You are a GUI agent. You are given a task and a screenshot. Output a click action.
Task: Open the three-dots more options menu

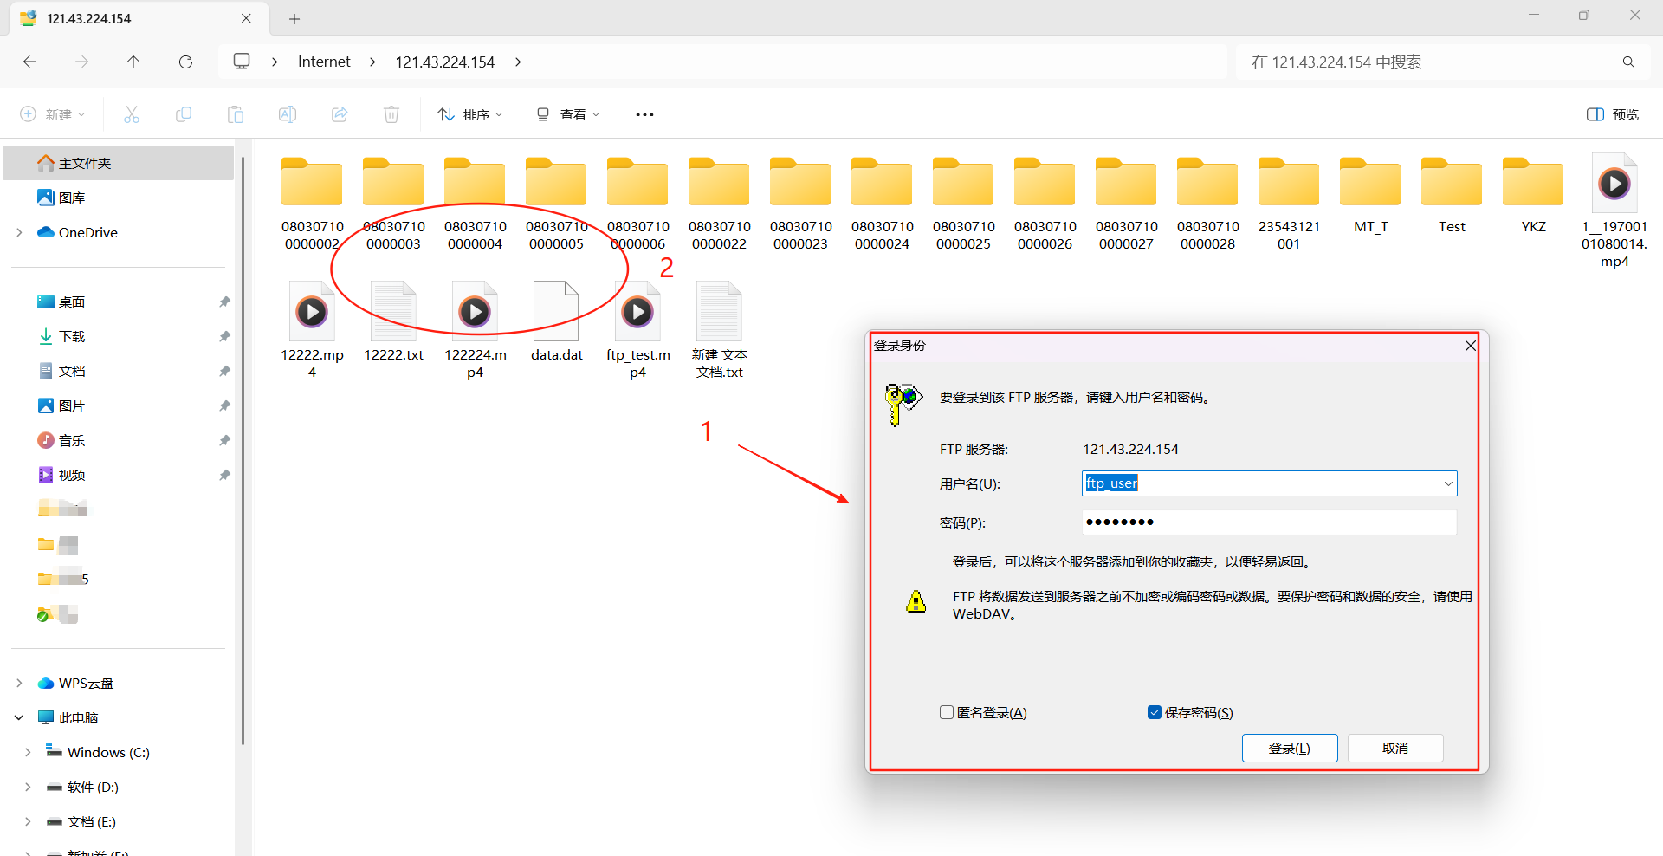pos(644,114)
